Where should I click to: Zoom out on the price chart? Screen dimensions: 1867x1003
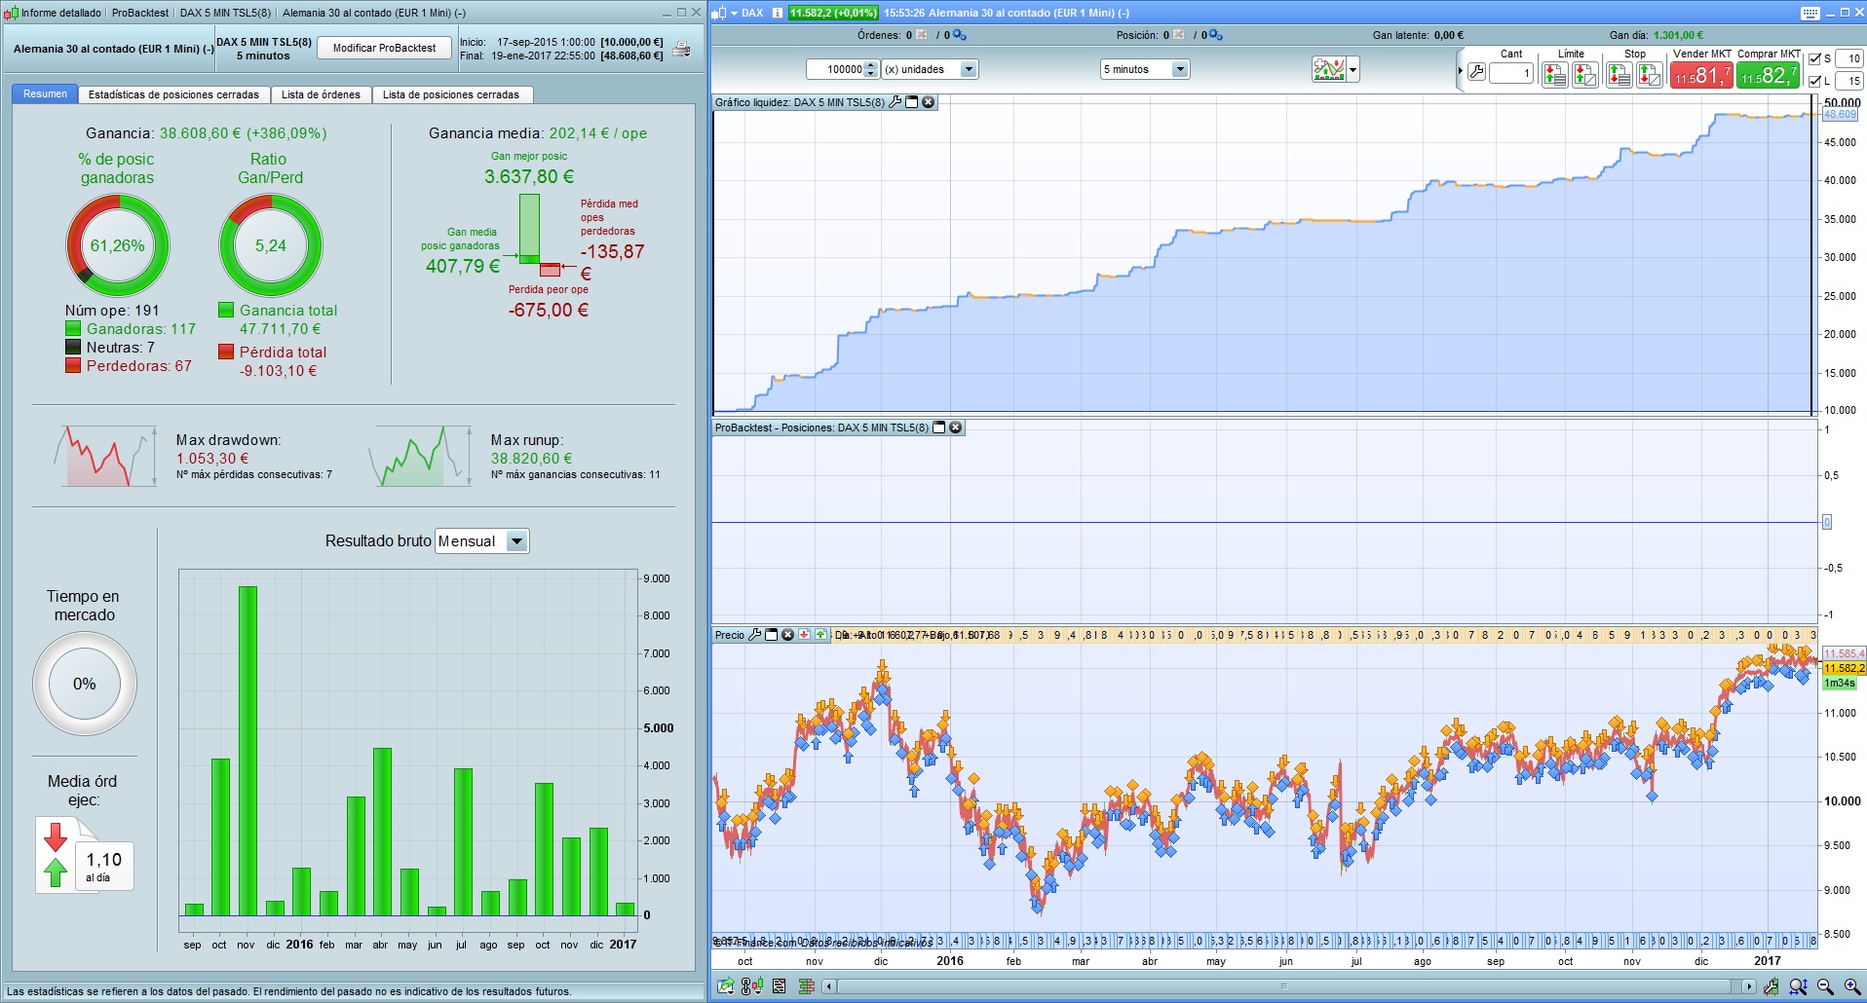point(1825,986)
